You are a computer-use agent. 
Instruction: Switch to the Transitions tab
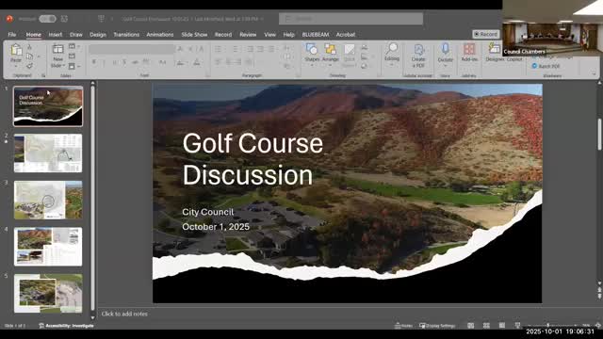[x=126, y=35]
